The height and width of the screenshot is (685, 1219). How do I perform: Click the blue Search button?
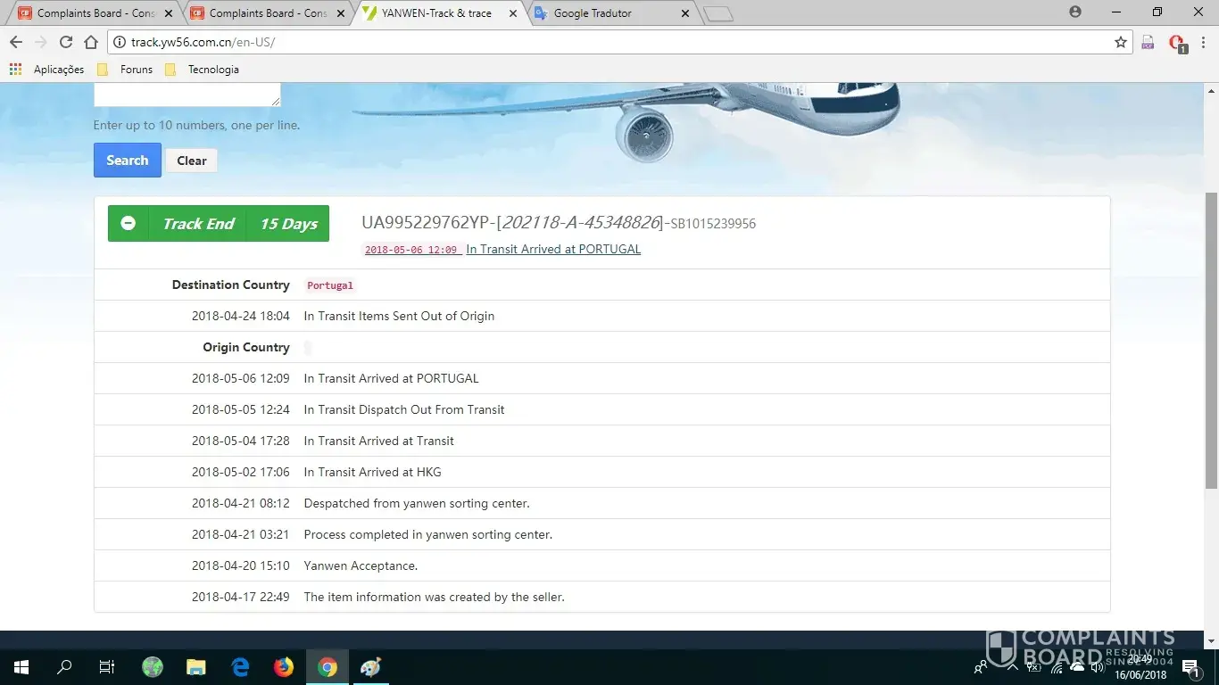(x=128, y=161)
